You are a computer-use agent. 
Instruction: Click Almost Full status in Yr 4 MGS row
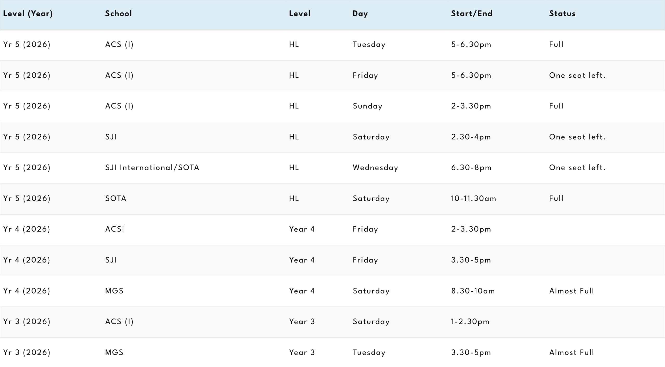(x=571, y=291)
